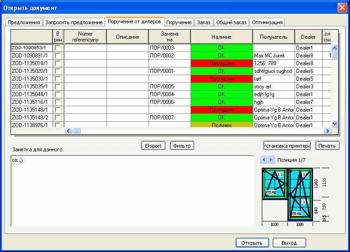Click the yellow Получен status of ZOD-1138976/1
The image size is (350, 252).
(x=222, y=125)
